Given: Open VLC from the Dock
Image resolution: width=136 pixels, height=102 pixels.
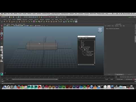Looking at the screenshot, I should click(x=95, y=87).
